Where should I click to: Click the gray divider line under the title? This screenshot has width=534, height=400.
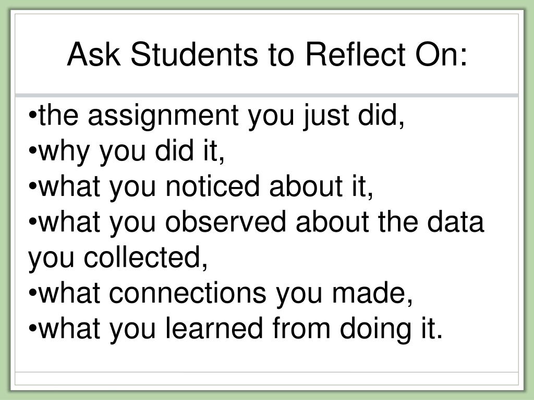click(x=266, y=96)
